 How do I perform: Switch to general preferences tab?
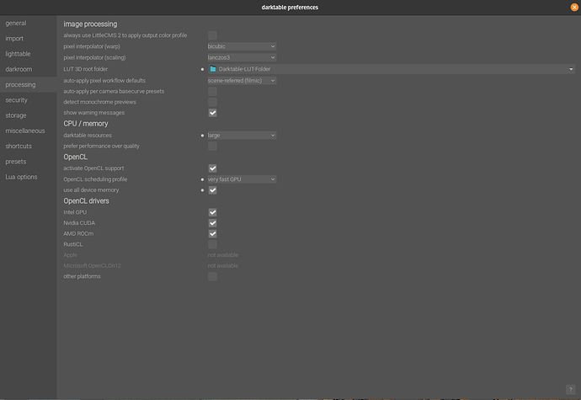(x=28, y=23)
